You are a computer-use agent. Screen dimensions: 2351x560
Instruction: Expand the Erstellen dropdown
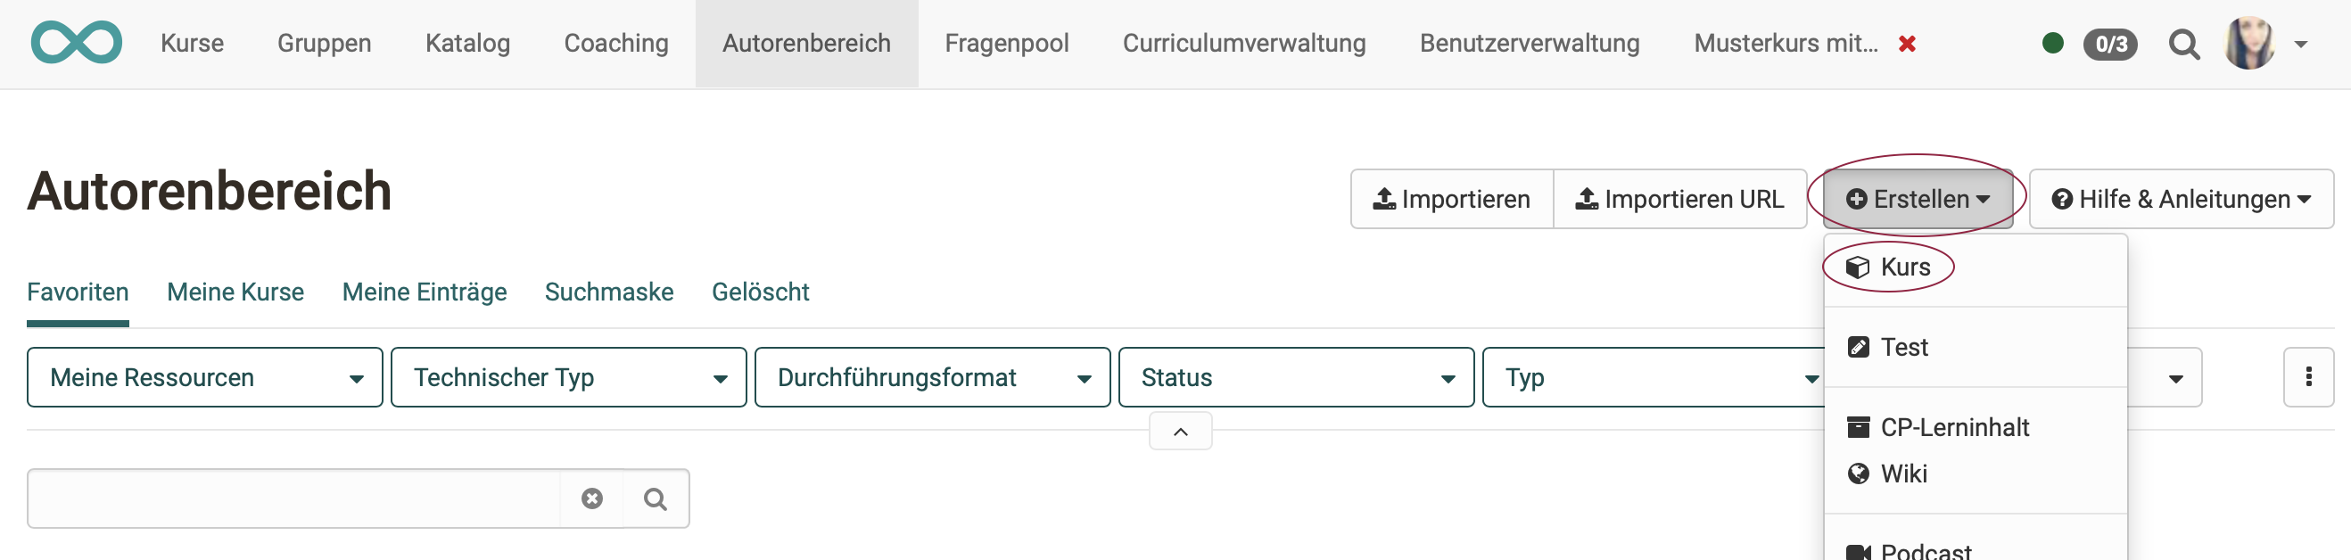pyautogui.click(x=1917, y=199)
